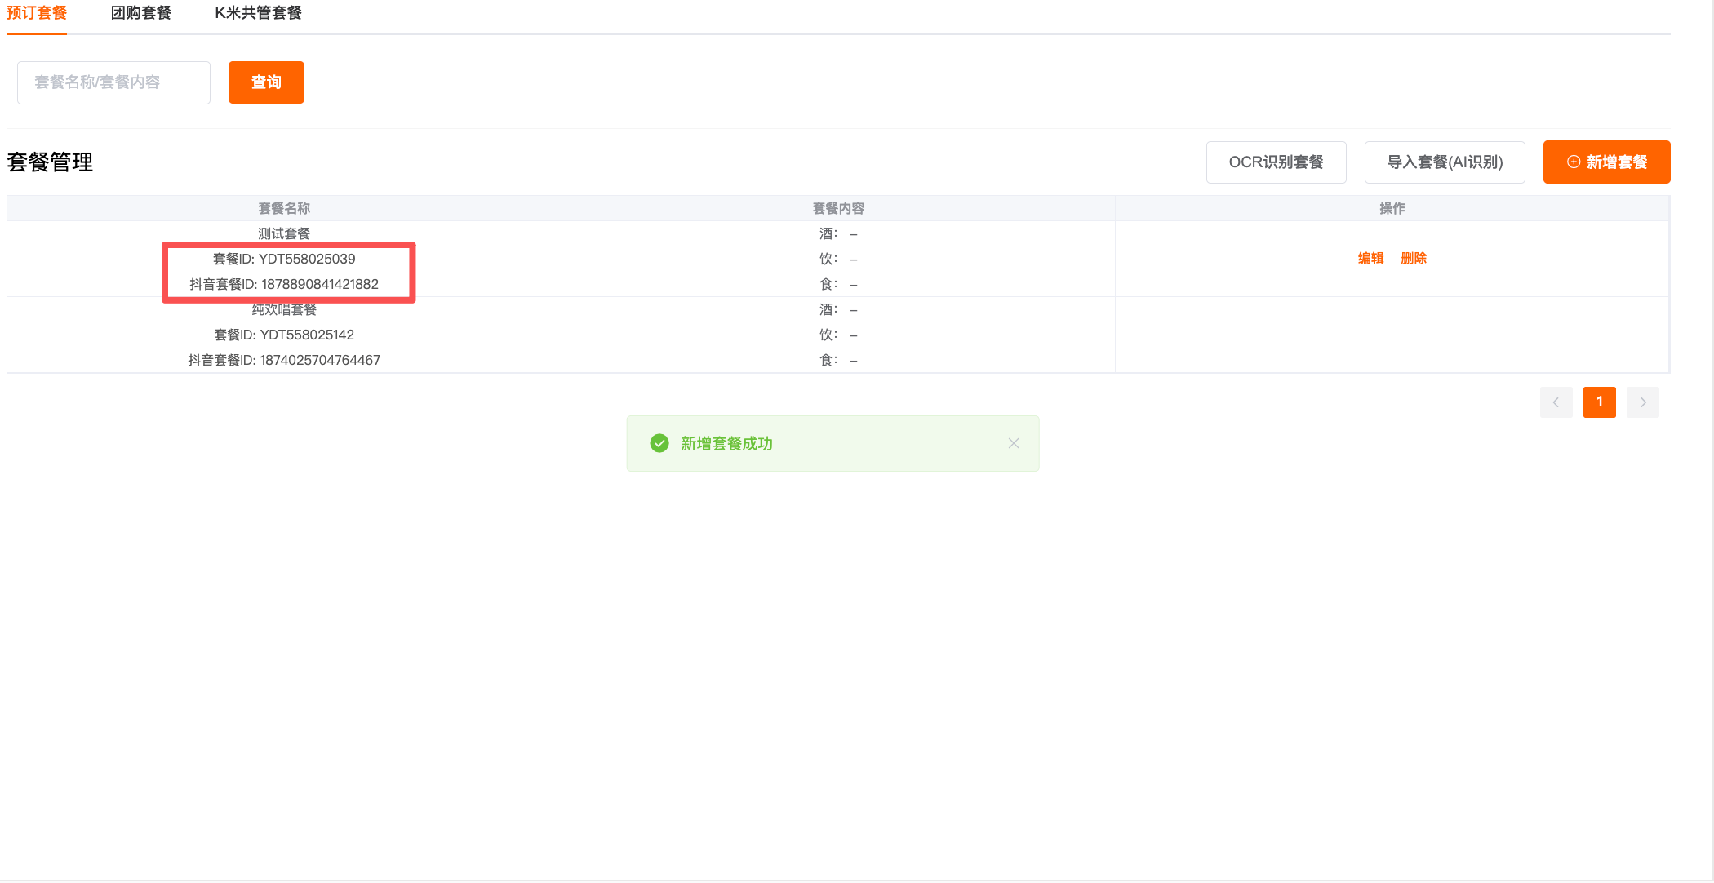Click the 套餐名称 column header
This screenshot has width=1714, height=883.
click(x=284, y=209)
